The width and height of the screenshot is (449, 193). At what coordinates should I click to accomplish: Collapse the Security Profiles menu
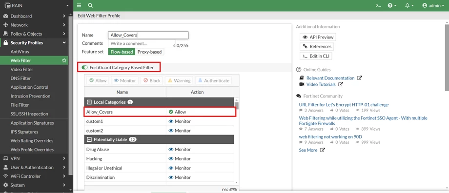point(34,42)
